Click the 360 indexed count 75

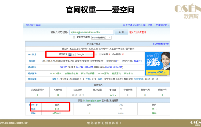click(121, 109)
